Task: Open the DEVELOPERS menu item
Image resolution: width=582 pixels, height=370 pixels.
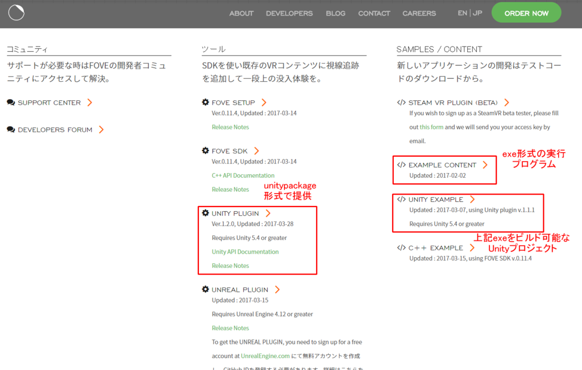Action: (x=289, y=14)
